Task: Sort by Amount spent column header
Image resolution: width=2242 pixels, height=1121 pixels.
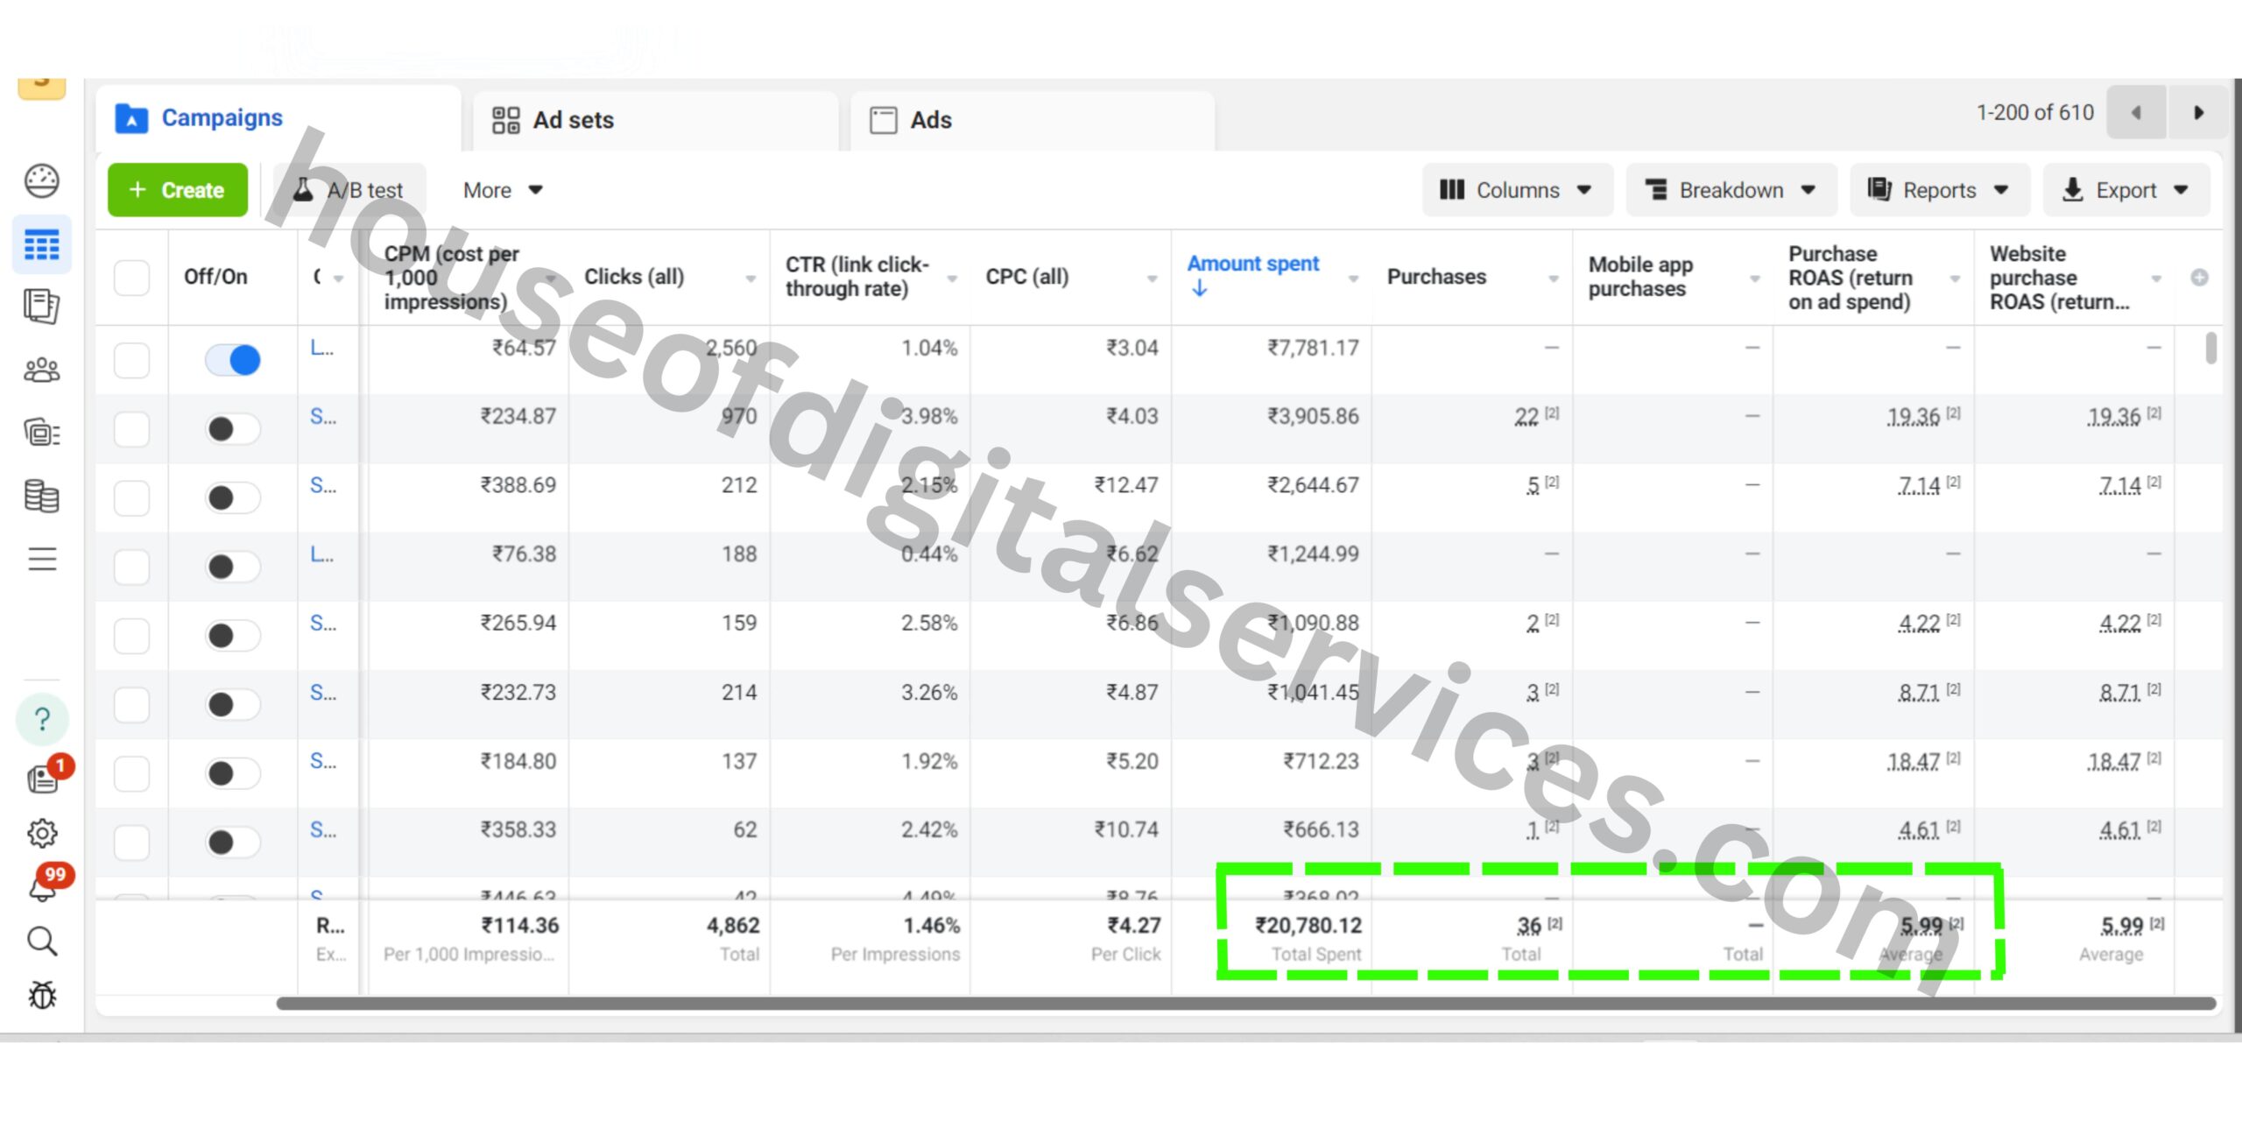Action: pyautogui.click(x=1252, y=264)
